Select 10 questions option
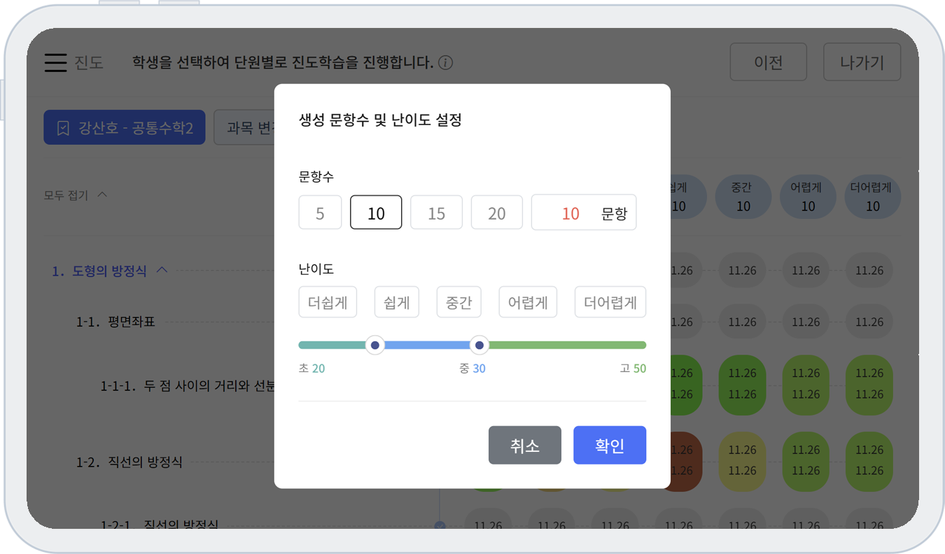Screen dimensions: 945x554 click(376, 213)
